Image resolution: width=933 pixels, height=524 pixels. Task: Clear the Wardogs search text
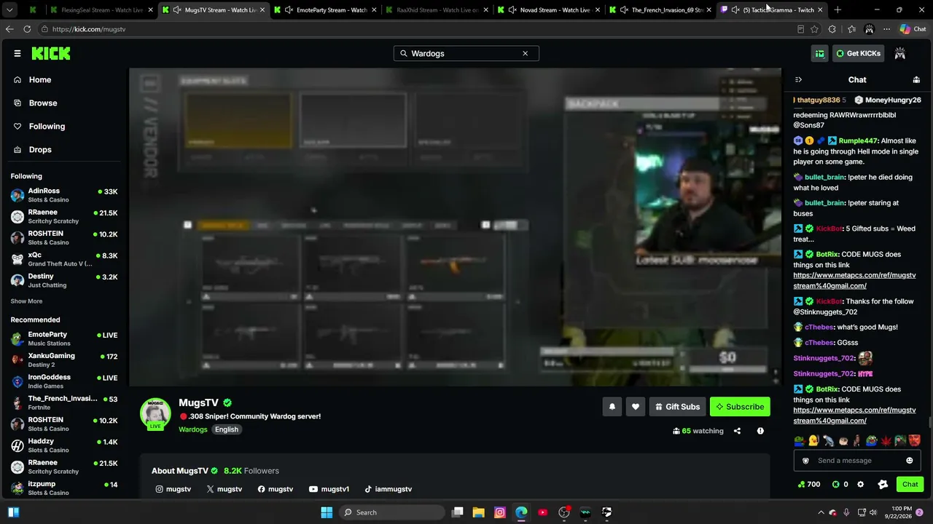click(525, 53)
